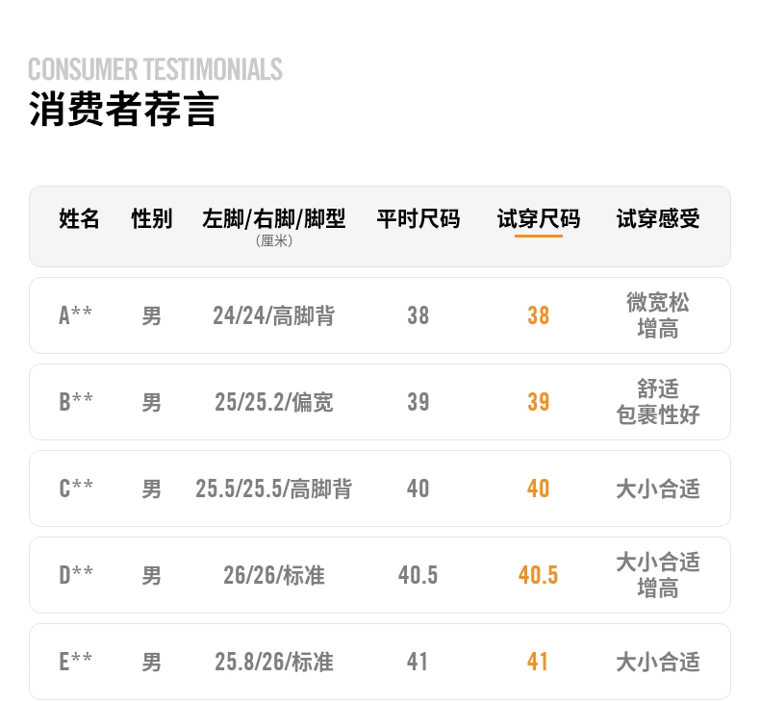This screenshot has height=702, width=760.
Task: Click the '左脚/右脚/脚型' column header
Action: (x=274, y=218)
